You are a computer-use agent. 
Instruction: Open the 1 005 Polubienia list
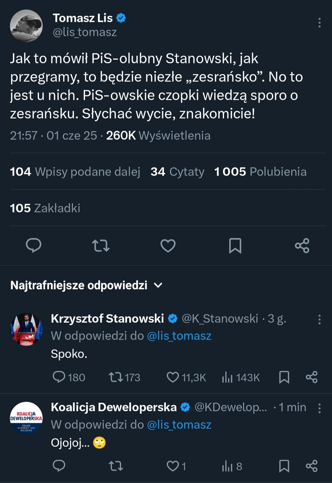click(x=260, y=171)
